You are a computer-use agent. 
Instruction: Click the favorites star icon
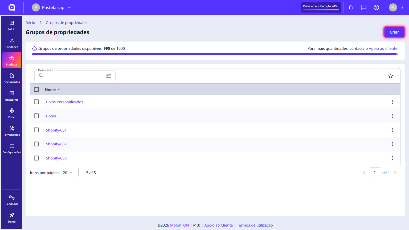point(391,76)
